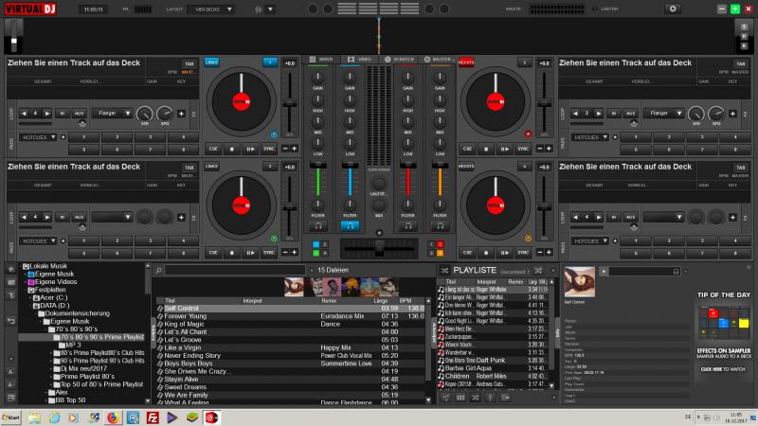Click the VirtualDJ icon in the taskbar
Screen dimensions: 758x426
click(211, 417)
